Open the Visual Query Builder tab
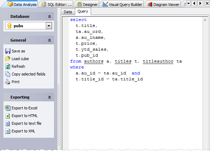The image size is (210, 152). click(x=122, y=4)
